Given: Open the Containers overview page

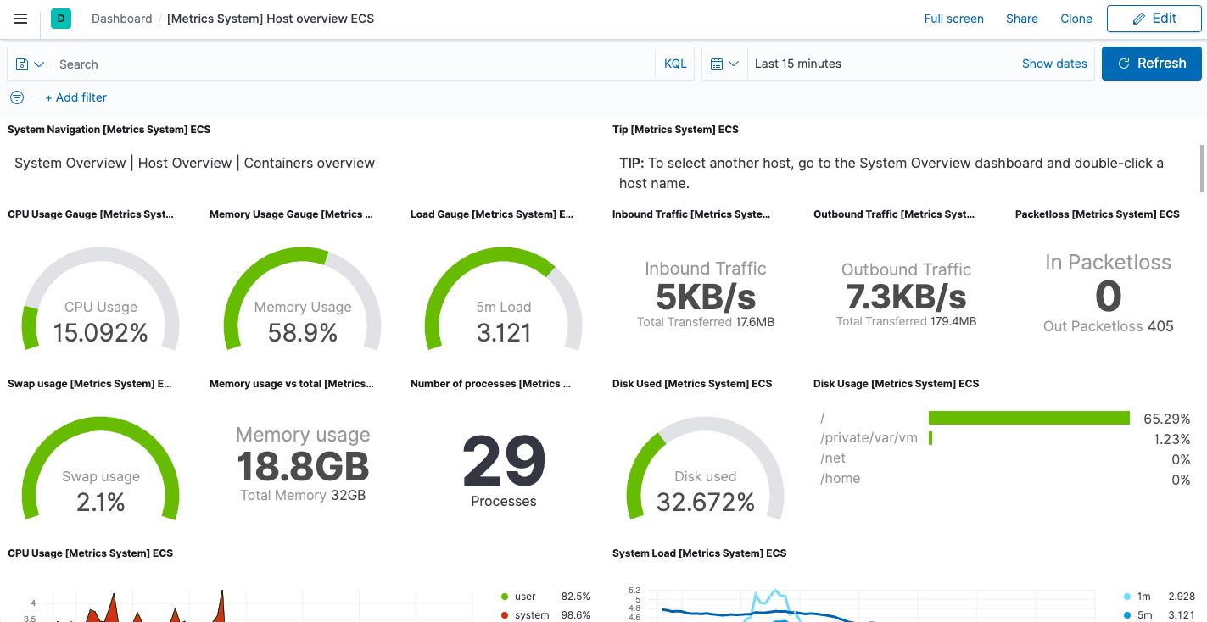Looking at the screenshot, I should tap(309, 163).
